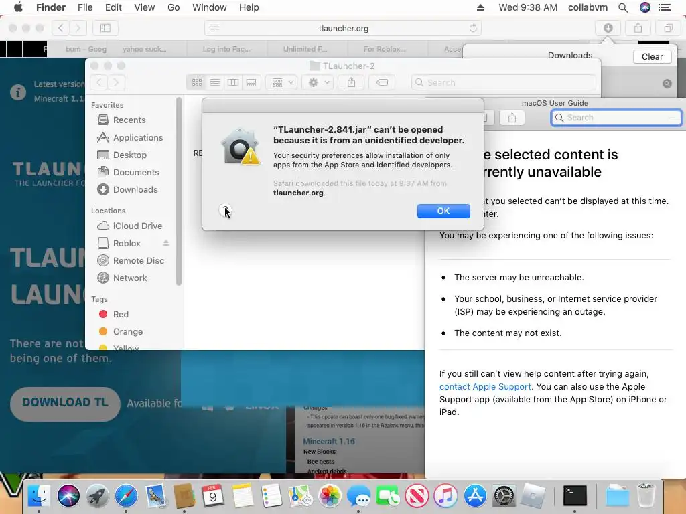
Task: Open Launchpad from the Dock
Action: pos(97,496)
